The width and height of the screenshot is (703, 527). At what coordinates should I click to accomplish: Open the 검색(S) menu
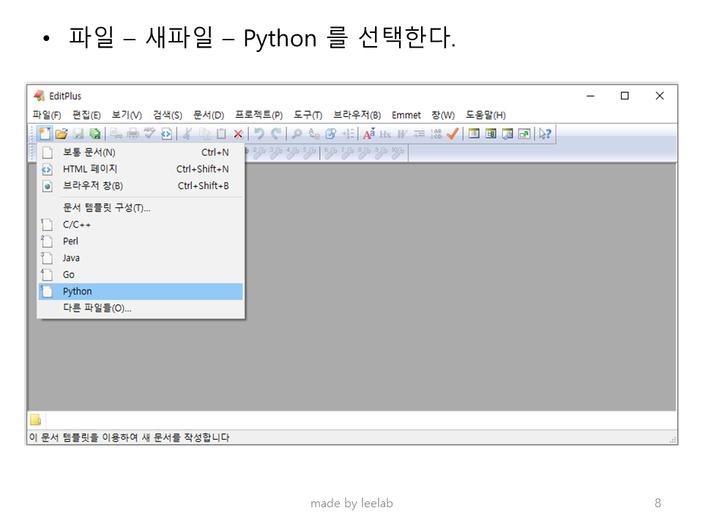tap(167, 115)
